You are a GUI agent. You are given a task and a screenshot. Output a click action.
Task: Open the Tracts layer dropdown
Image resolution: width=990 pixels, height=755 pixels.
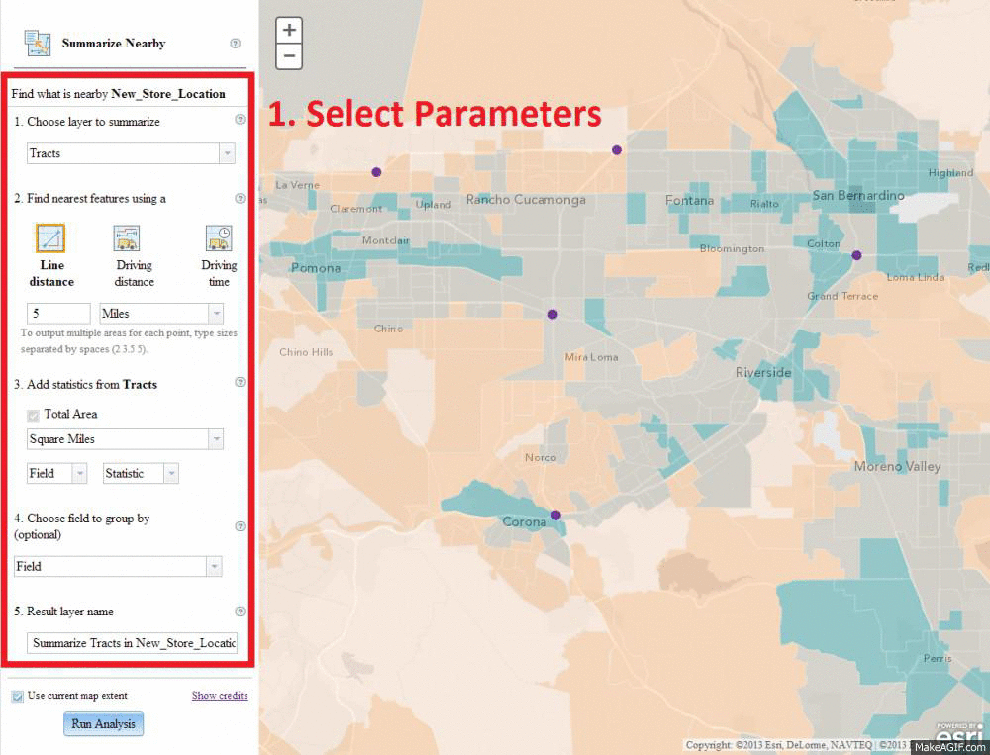[130, 153]
